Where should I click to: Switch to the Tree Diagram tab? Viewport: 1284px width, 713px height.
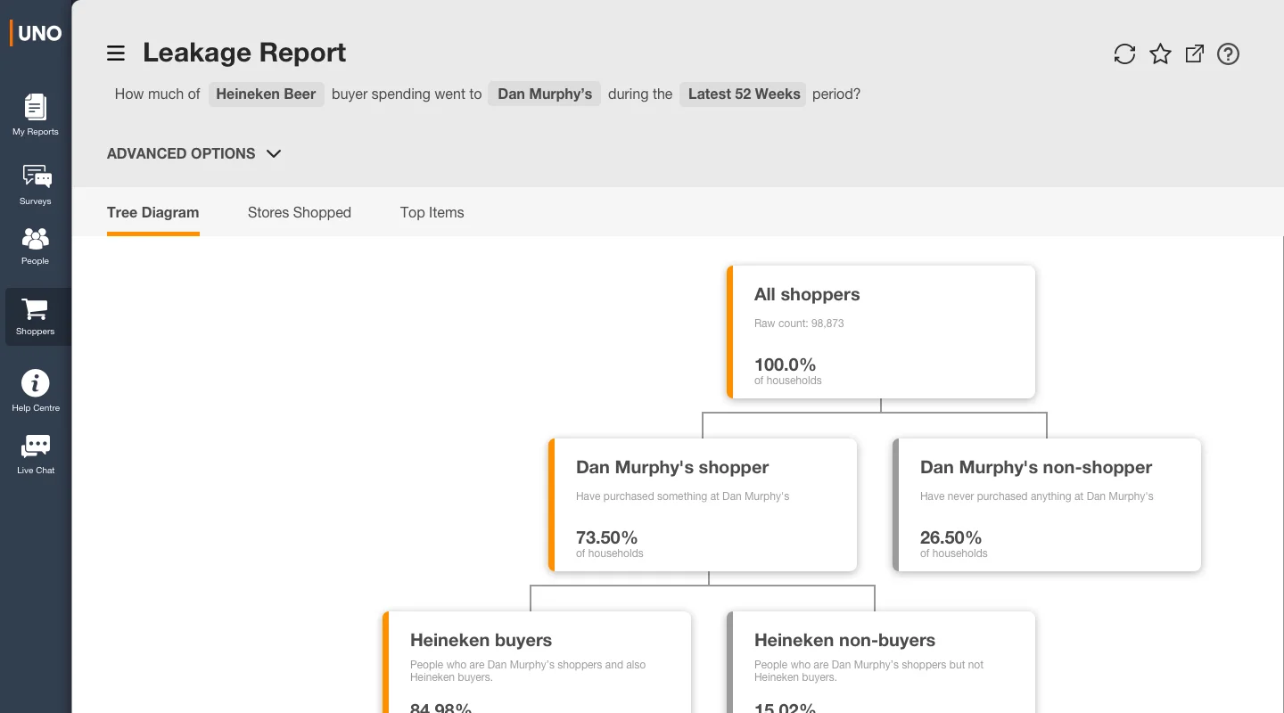pos(153,212)
